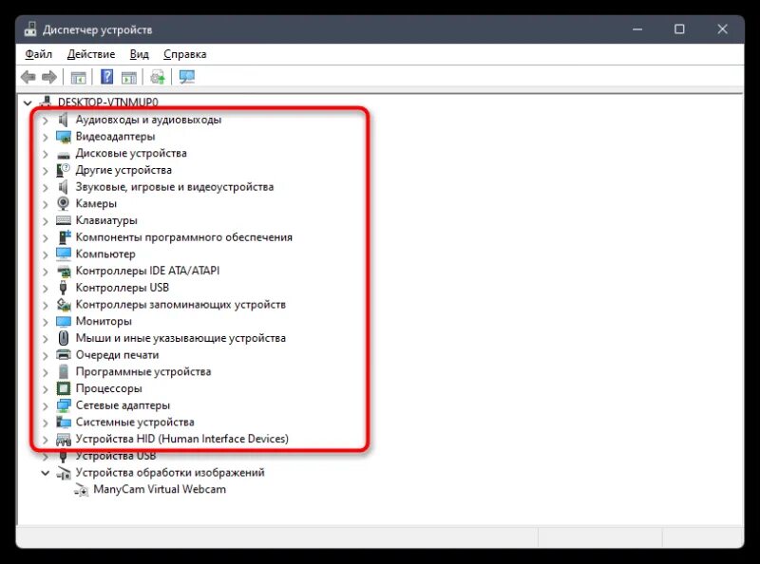Viewport: 760px width, 564px height.
Task: Click the Back arrow toolbar icon
Action: 28,77
